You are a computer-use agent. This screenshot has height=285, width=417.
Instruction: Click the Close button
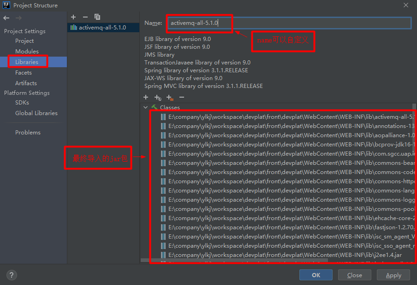click(x=355, y=275)
